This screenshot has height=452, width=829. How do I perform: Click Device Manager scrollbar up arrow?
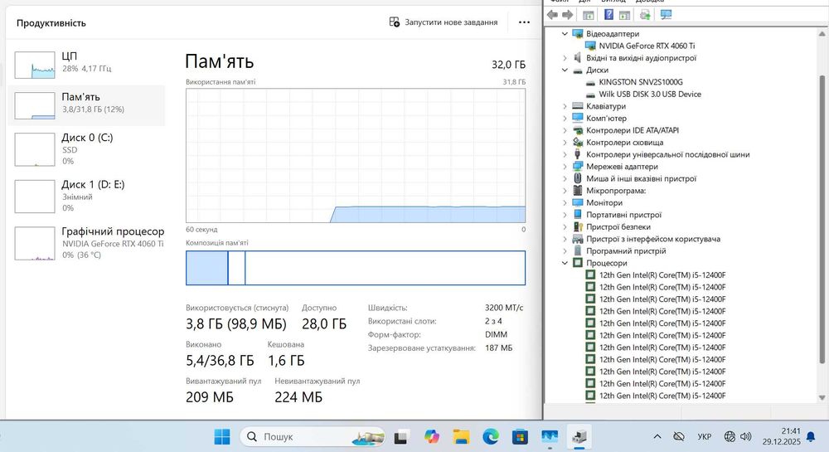click(822, 33)
